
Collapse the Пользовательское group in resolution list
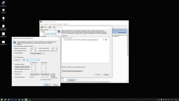[x=108, y=38]
